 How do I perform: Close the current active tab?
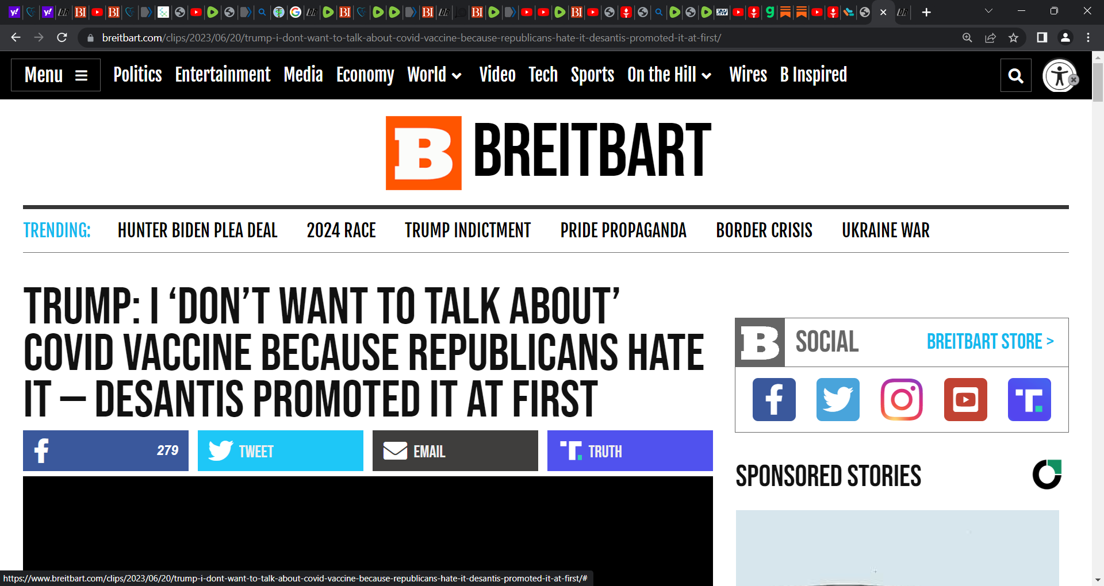[883, 12]
